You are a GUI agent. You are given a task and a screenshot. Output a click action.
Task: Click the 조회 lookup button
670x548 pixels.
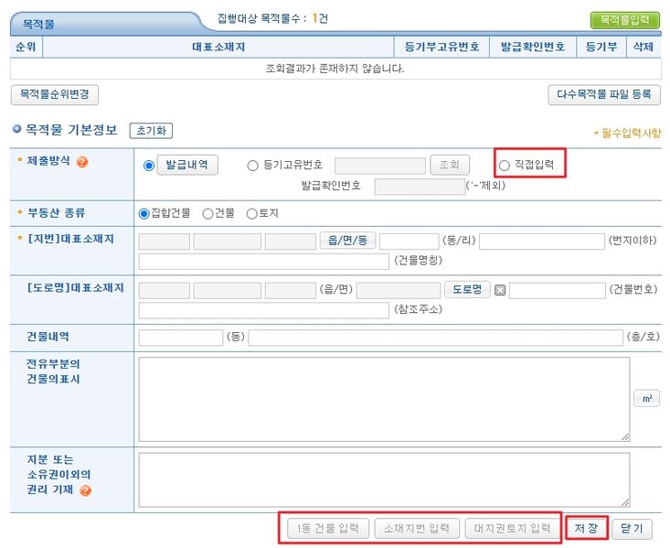(450, 165)
